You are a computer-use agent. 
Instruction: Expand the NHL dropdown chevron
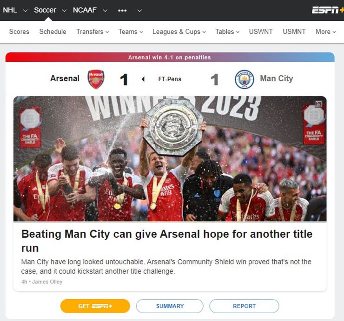[x=26, y=11]
